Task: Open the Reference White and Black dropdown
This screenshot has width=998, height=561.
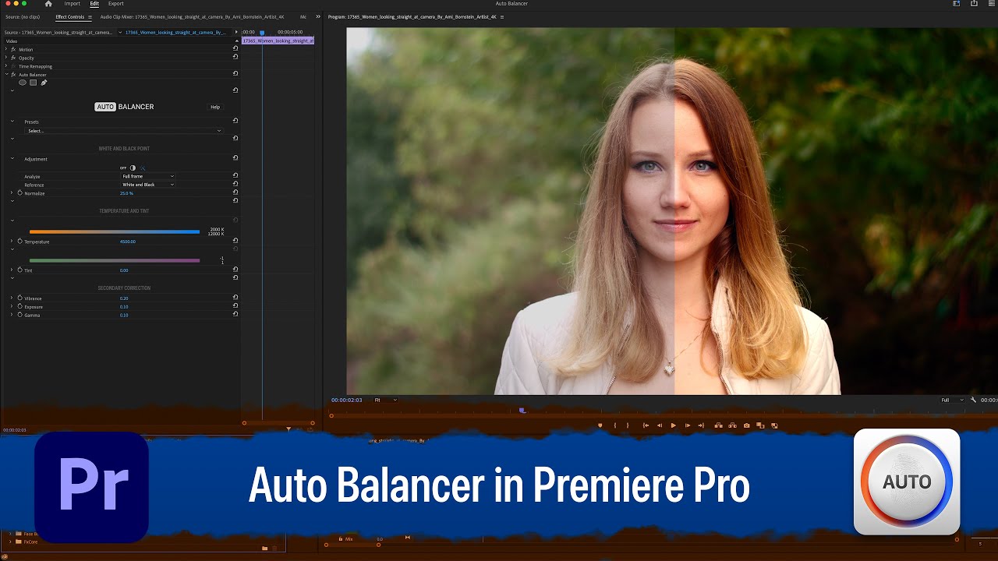Action: [x=147, y=185]
